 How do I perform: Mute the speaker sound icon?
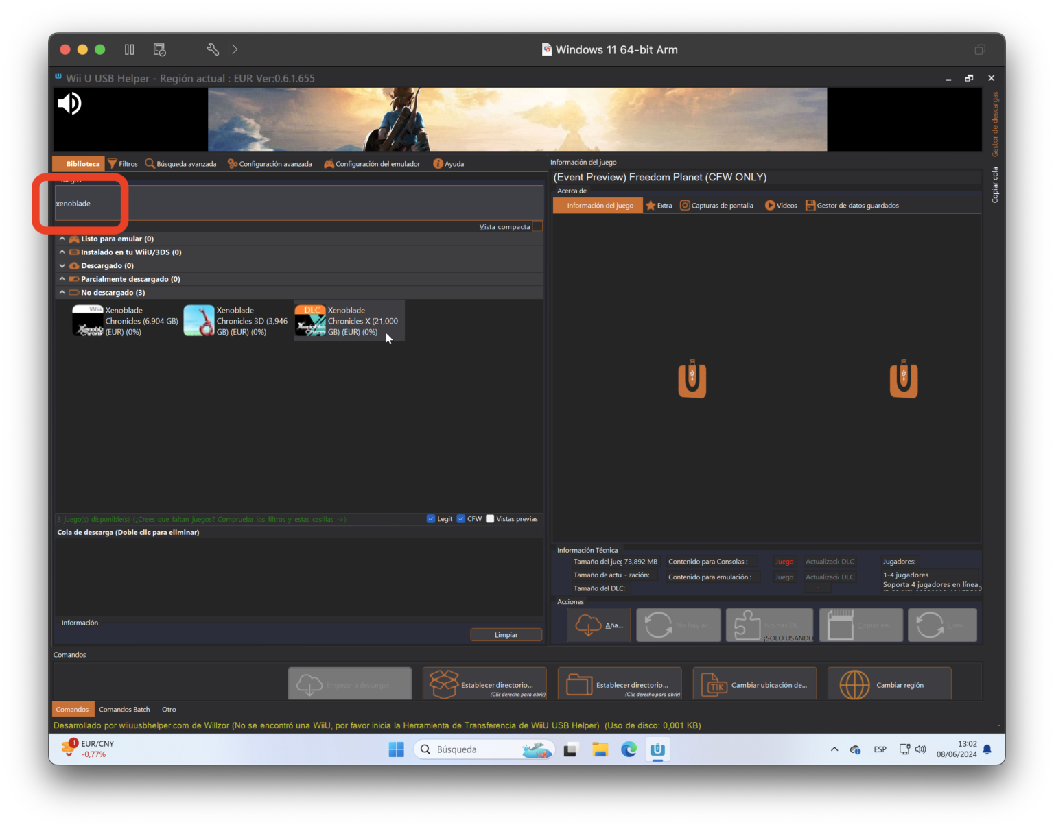pos(69,104)
